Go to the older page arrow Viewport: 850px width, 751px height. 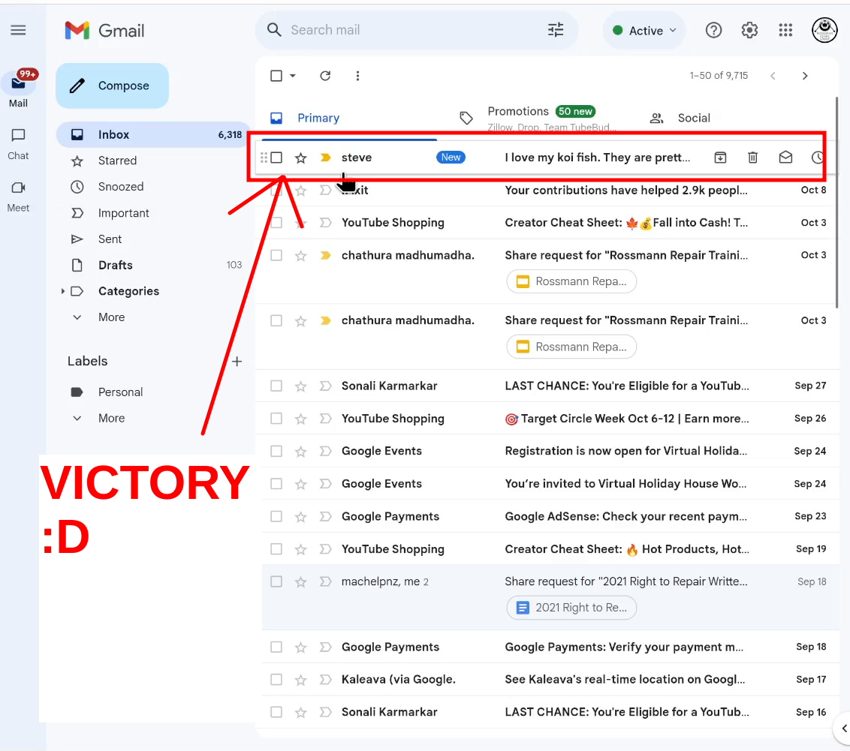[805, 76]
